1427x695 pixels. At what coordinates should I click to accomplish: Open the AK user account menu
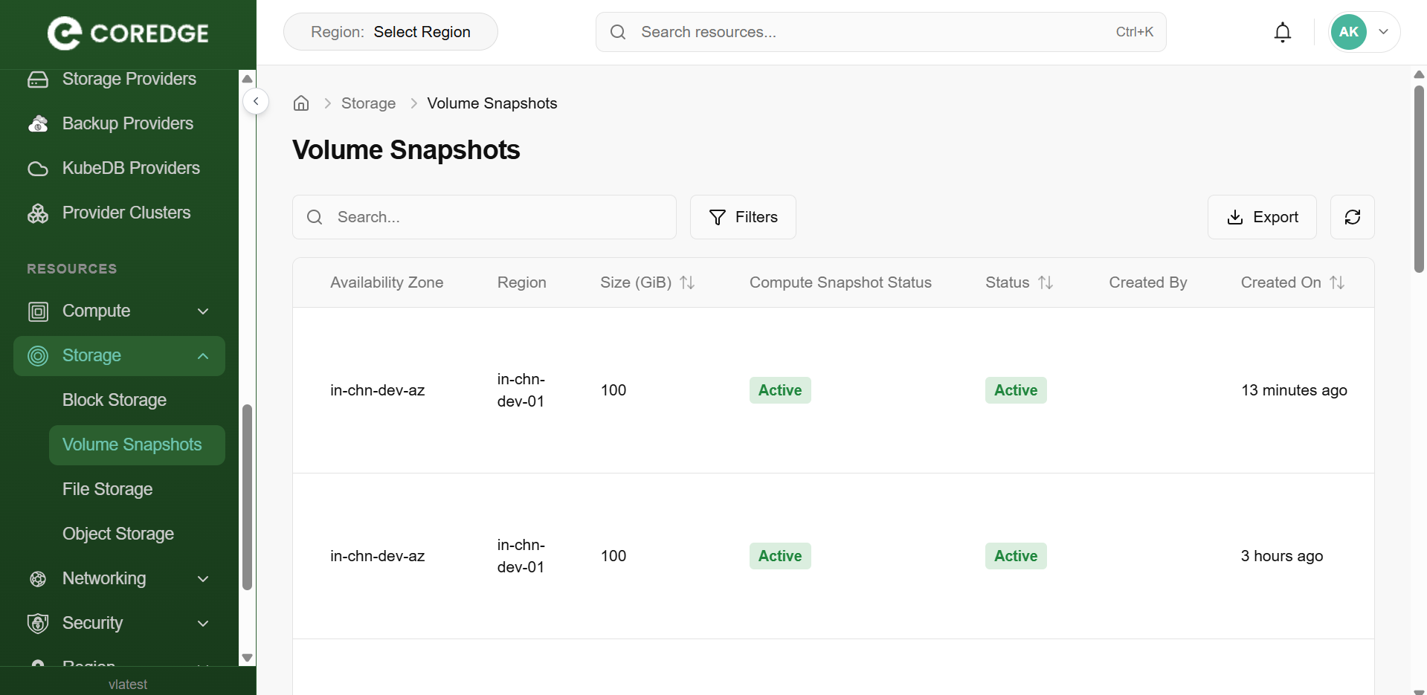pos(1364,32)
